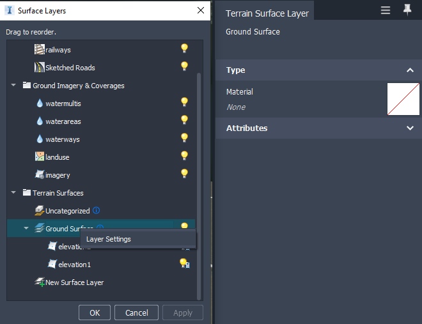Collapse the Attributes section
Image resolution: width=422 pixels, height=324 pixels.
coord(410,128)
